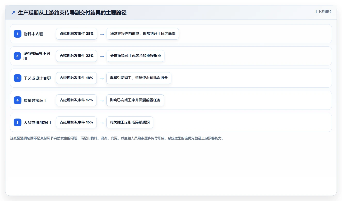
Task: Click the footnote starting with 这张图强调延期
Action: tap(117, 138)
